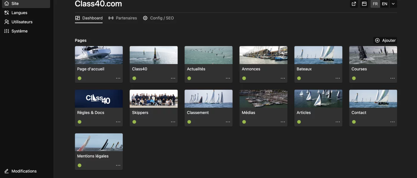Open the Courses page thumbnail

pyautogui.click(x=373, y=55)
